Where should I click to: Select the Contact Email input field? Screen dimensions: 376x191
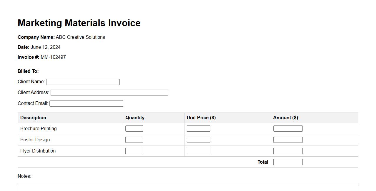click(x=86, y=104)
